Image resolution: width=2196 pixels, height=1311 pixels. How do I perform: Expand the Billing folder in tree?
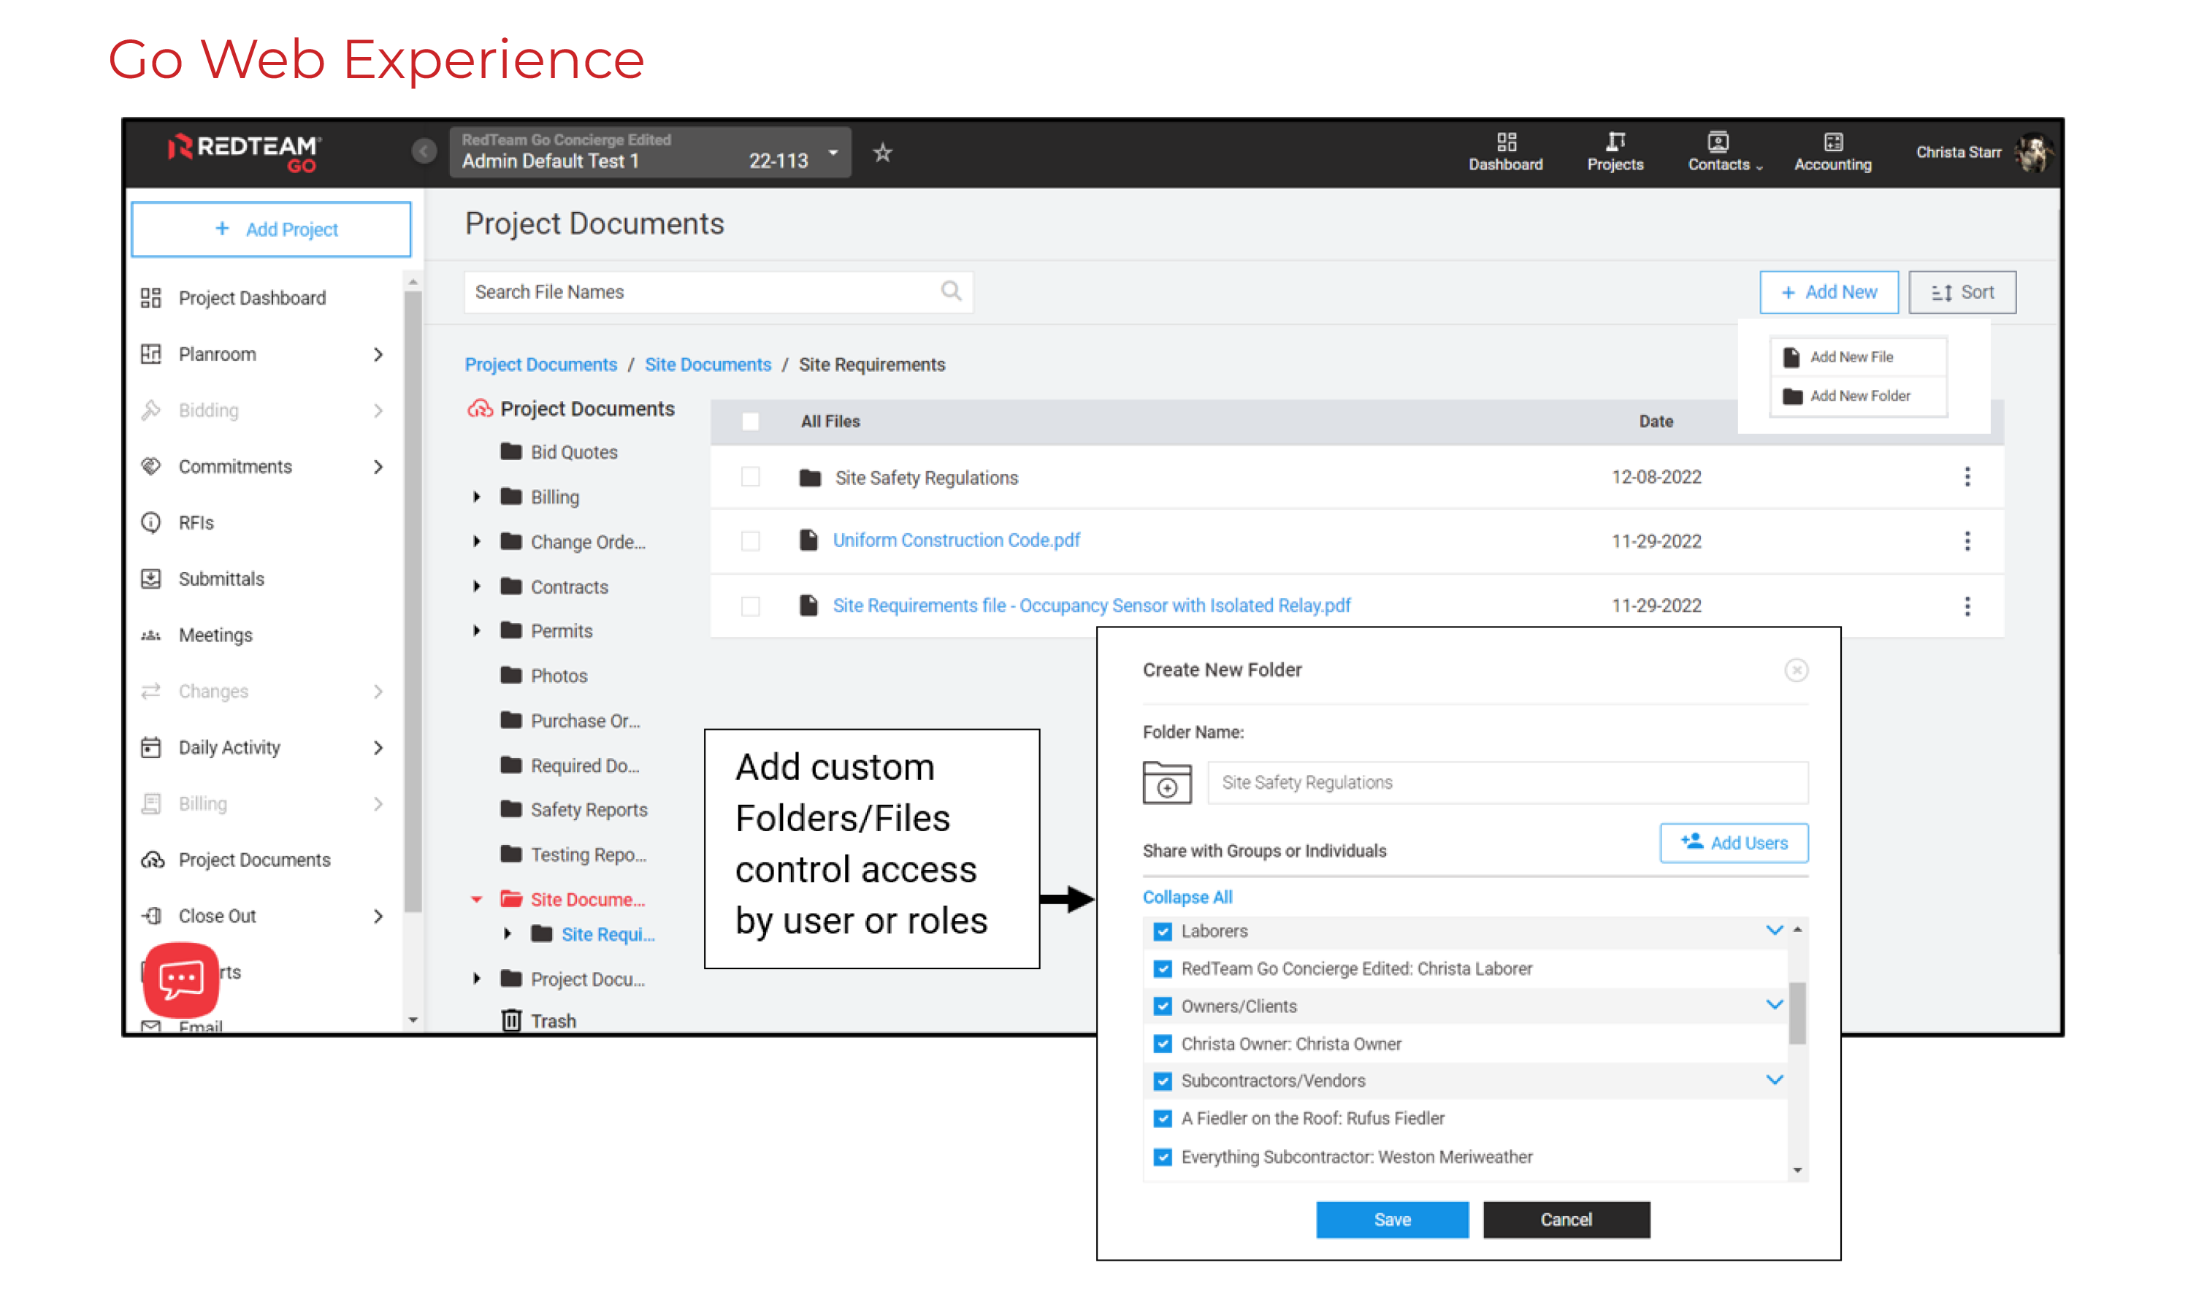click(477, 497)
